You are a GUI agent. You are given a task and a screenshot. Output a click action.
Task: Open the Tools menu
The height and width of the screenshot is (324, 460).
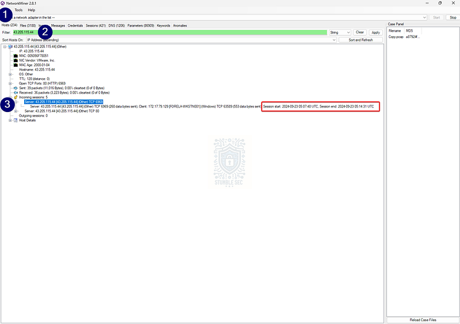coord(18,10)
